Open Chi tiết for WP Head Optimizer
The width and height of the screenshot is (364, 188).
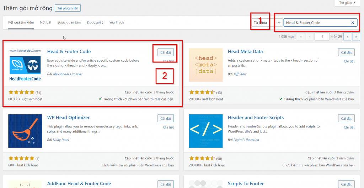(168, 127)
